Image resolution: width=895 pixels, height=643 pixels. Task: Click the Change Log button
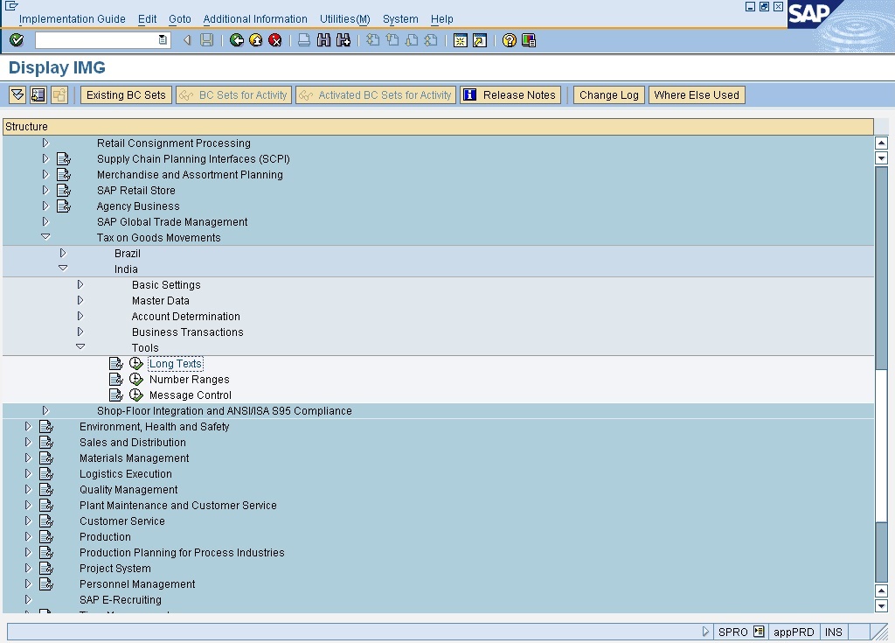(609, 94)
